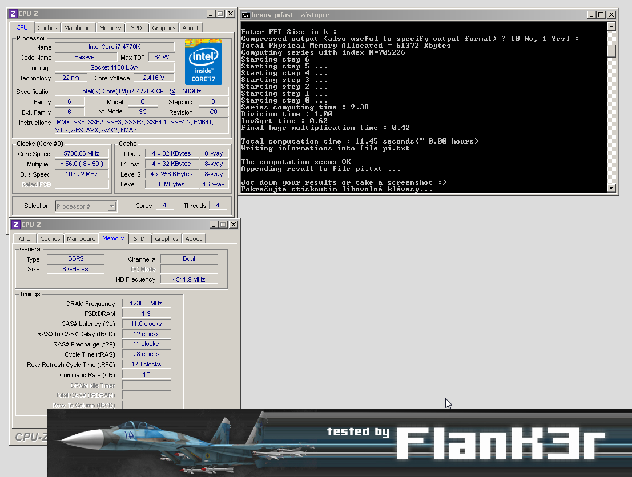
Task: Open Caches tab in top CPU-Z window
Action: point(47,28)
